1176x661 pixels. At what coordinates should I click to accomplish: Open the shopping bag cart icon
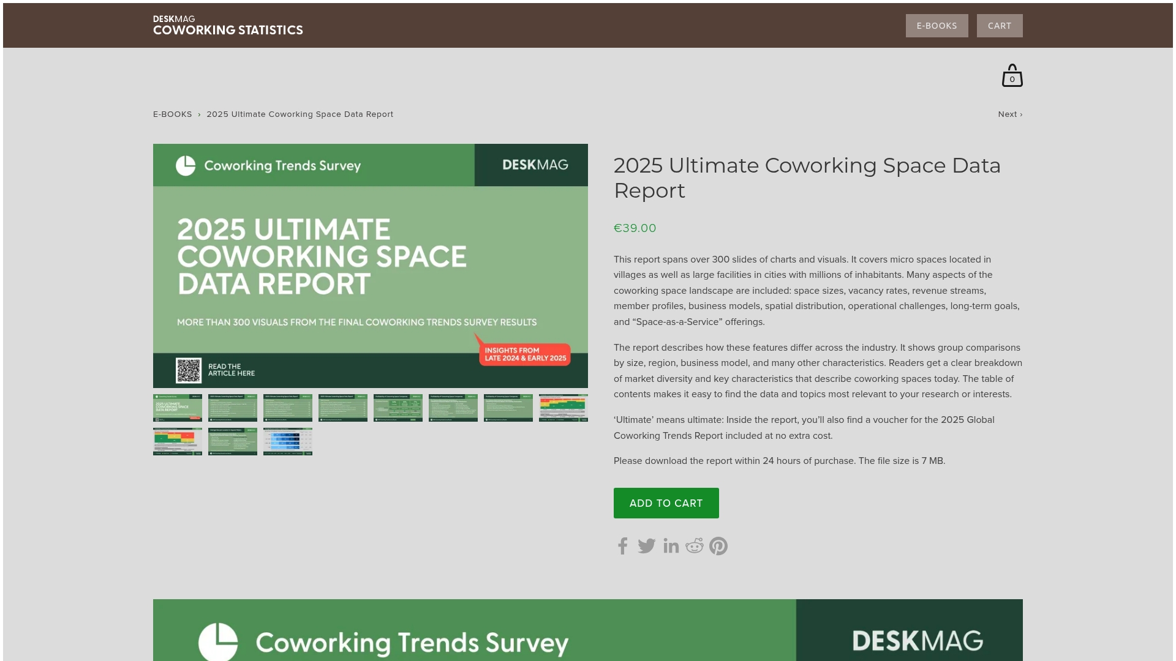1012,76
